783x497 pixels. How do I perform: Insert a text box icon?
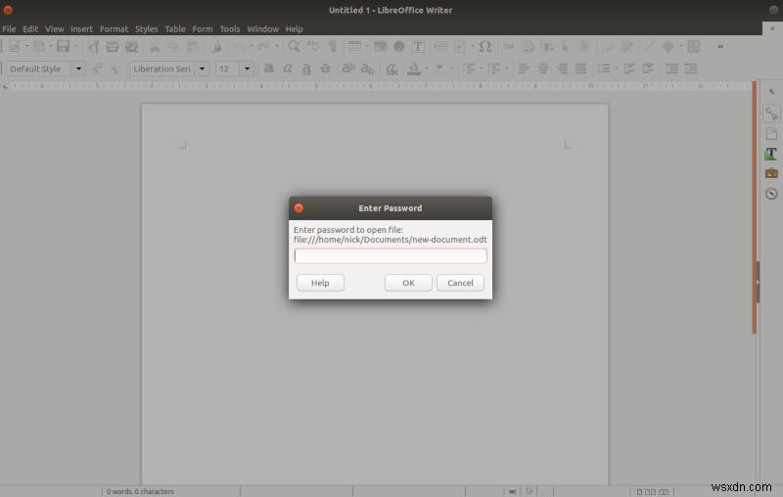[x=418, y=46]
